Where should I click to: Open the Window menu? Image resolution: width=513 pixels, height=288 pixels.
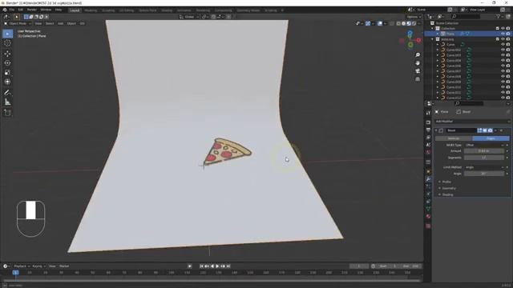pyautogui.click(x=46, y=10)
